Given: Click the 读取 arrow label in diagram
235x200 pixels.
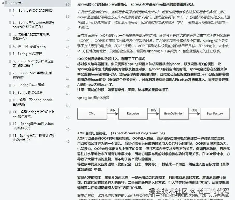Looking at the screenshot, I should click(x=112, y=110).
